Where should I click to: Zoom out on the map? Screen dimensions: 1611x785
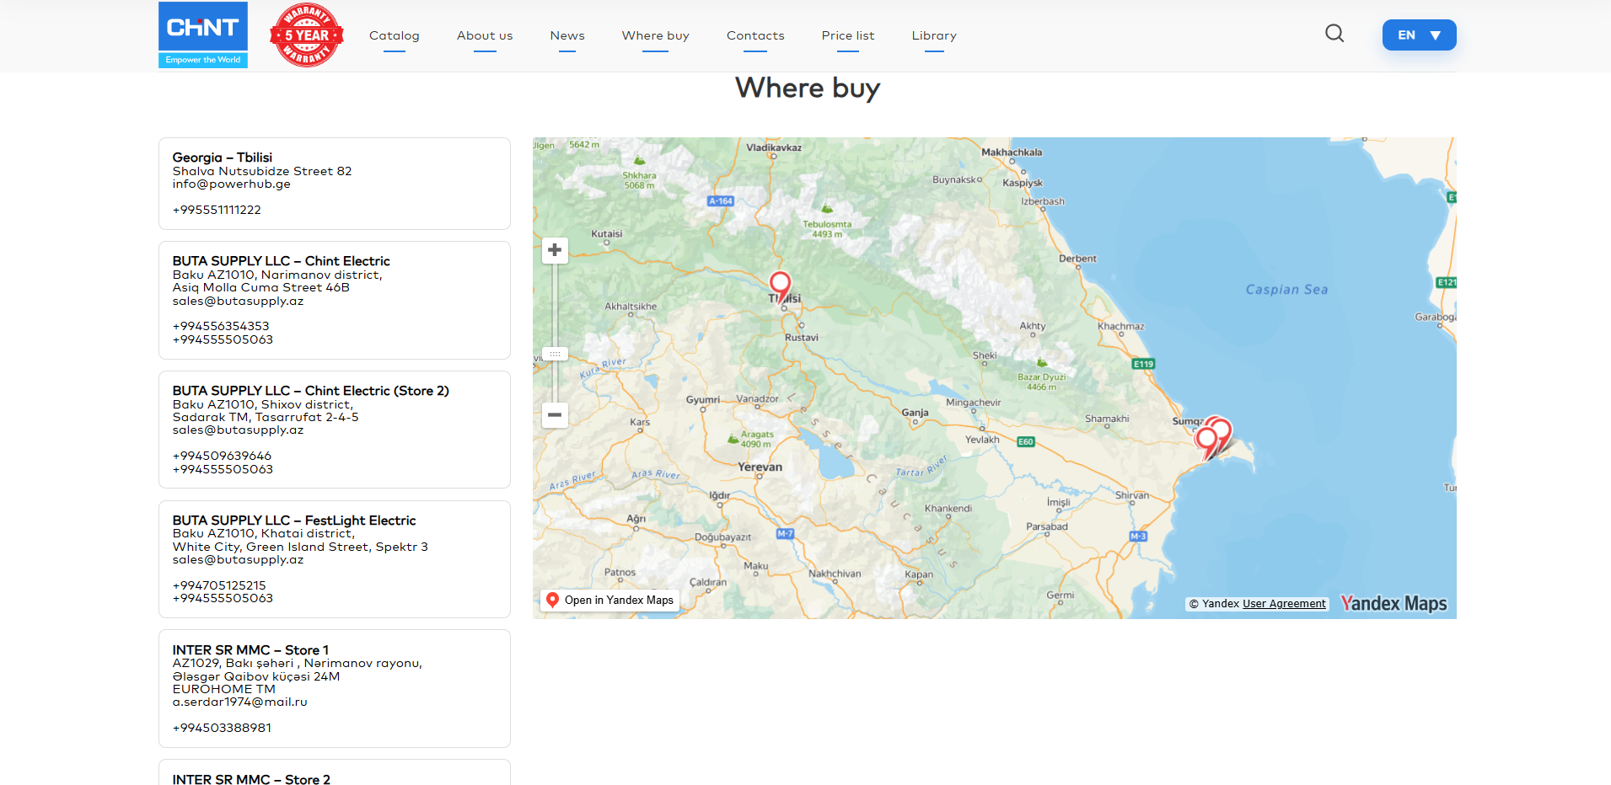(x=555, y=414)
